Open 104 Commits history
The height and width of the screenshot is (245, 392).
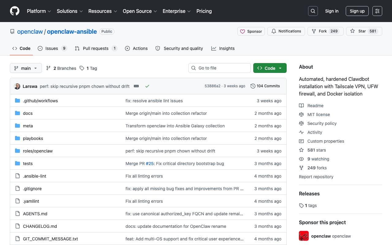tap(265, 86)
